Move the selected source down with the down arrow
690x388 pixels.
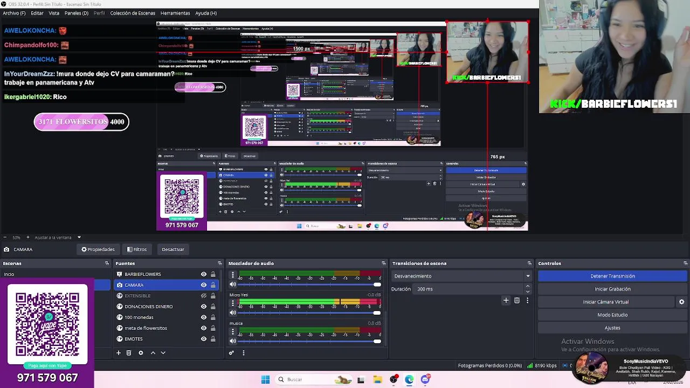point(163,353)
